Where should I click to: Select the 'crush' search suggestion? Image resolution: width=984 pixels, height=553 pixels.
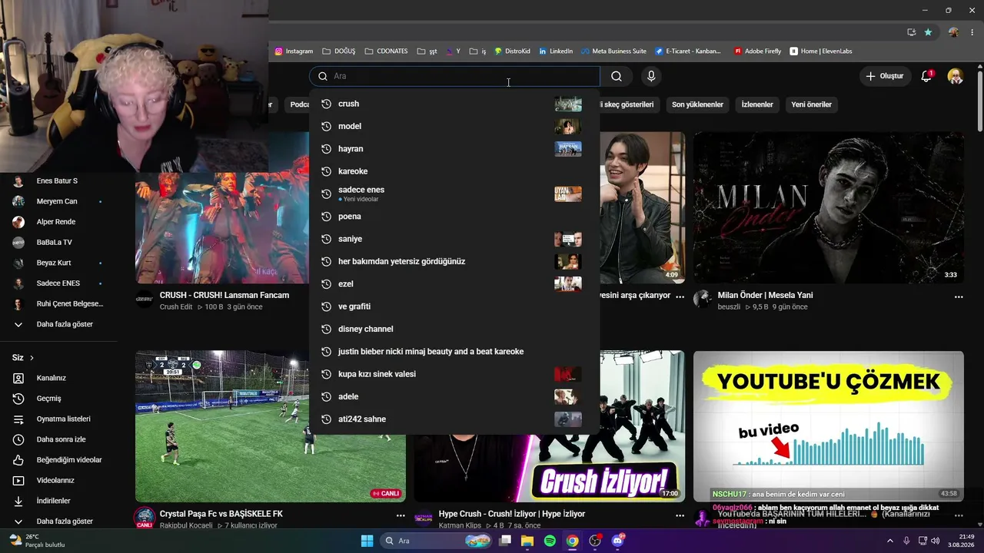point(454,104)
